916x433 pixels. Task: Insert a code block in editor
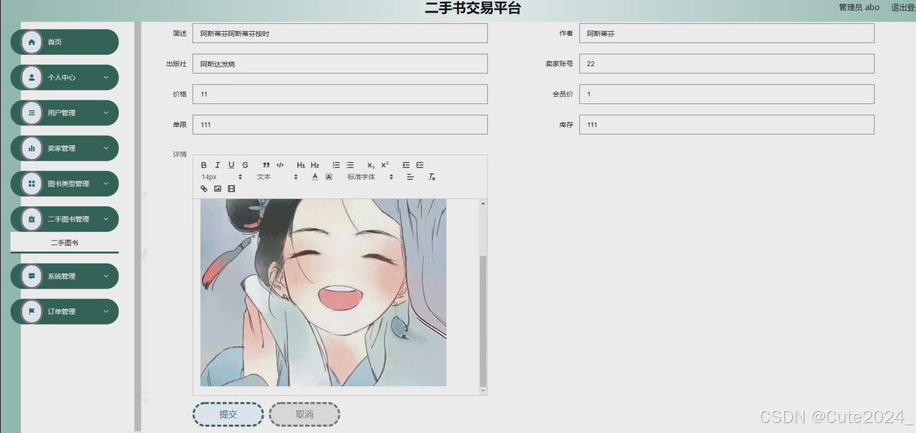tap(280, 165)
